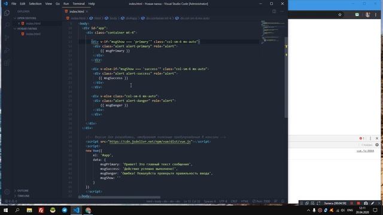Select the recorder pencil drawing tool
Image resolution: width=383 pixels, height=215 pixels.
(372, 203)
